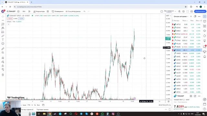Expand the Список котировок watchlist dropdown
This screenshot has height=116, width=207.
(x=181, y=16)
